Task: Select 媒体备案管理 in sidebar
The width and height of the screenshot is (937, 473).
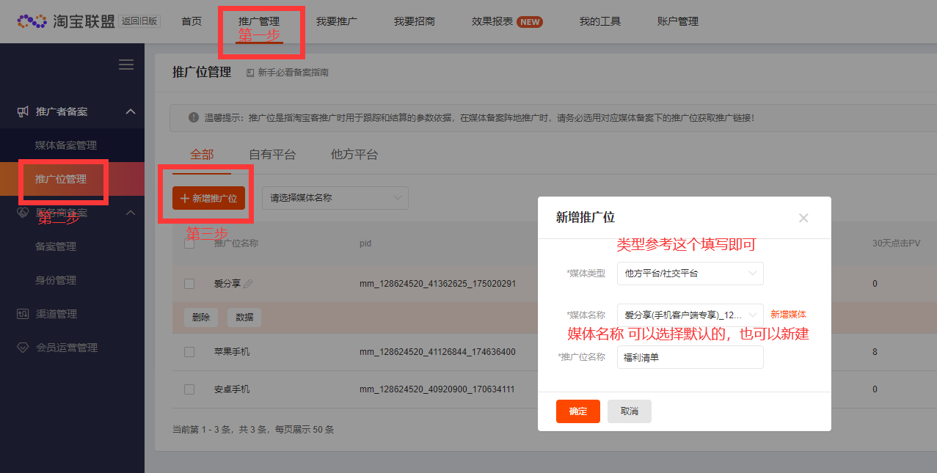Action: [66, 145]
